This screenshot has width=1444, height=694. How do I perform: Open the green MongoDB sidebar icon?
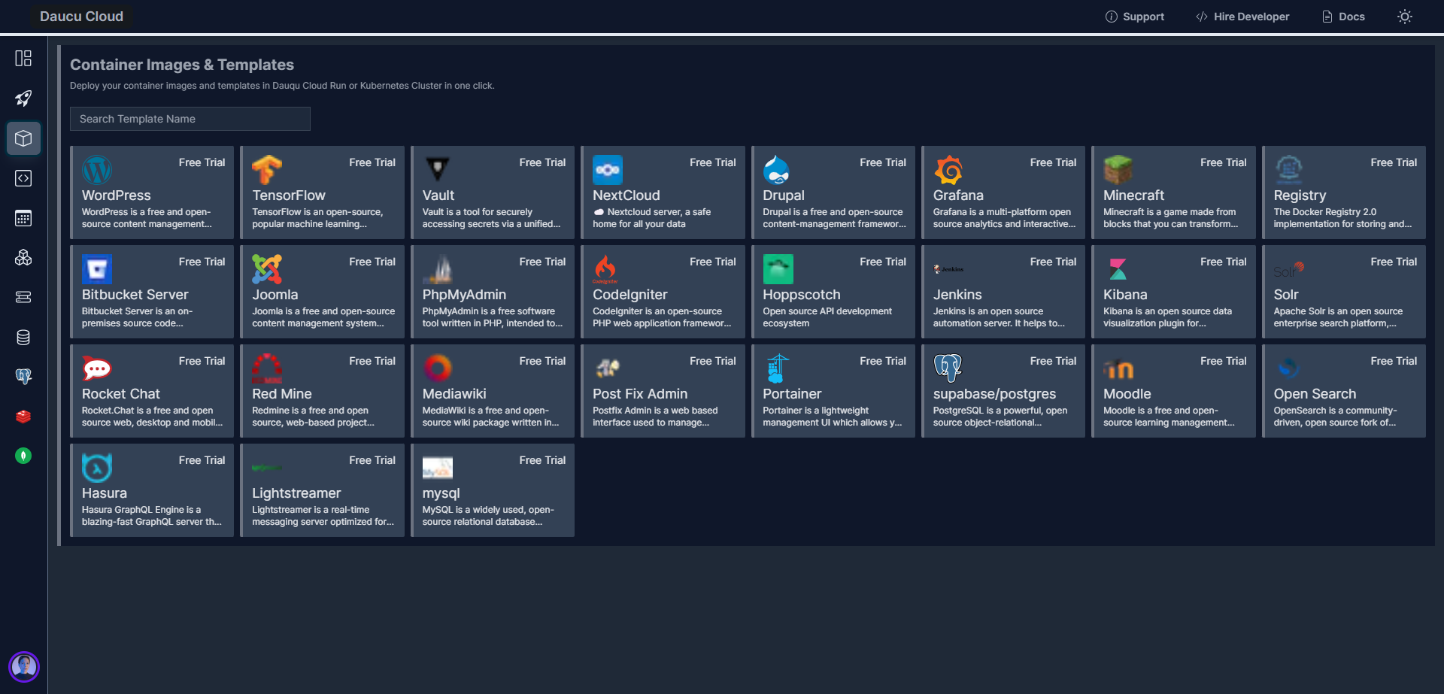(23, 456)
